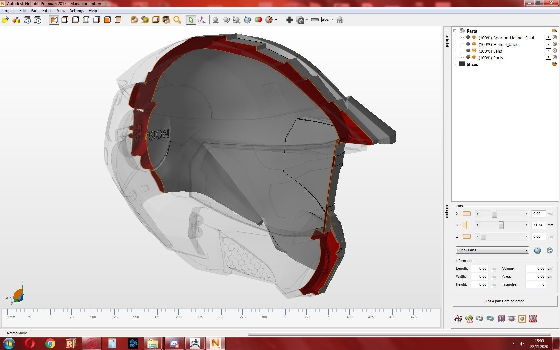The height and width of the screenshot is (350, 560).
Task: Toggle the X cut plane button
Action: [467, 214]
